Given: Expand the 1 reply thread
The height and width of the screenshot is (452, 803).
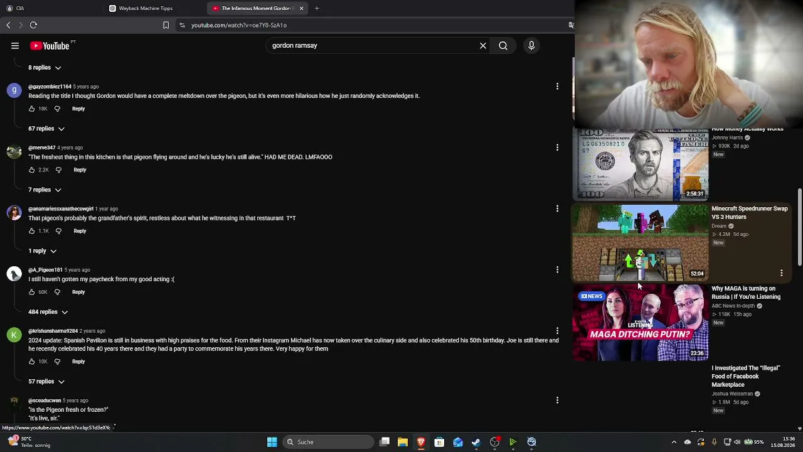Looking at the screenshot, I should click(42, 251).
